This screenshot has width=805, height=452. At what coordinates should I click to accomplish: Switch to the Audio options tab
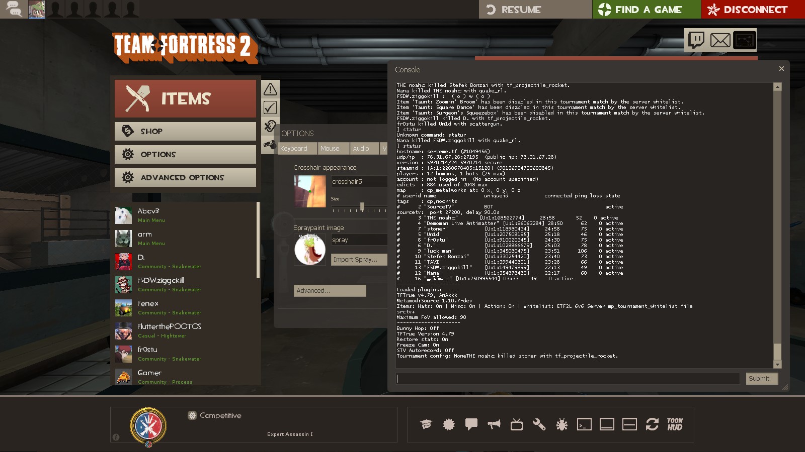coord(361,148)
